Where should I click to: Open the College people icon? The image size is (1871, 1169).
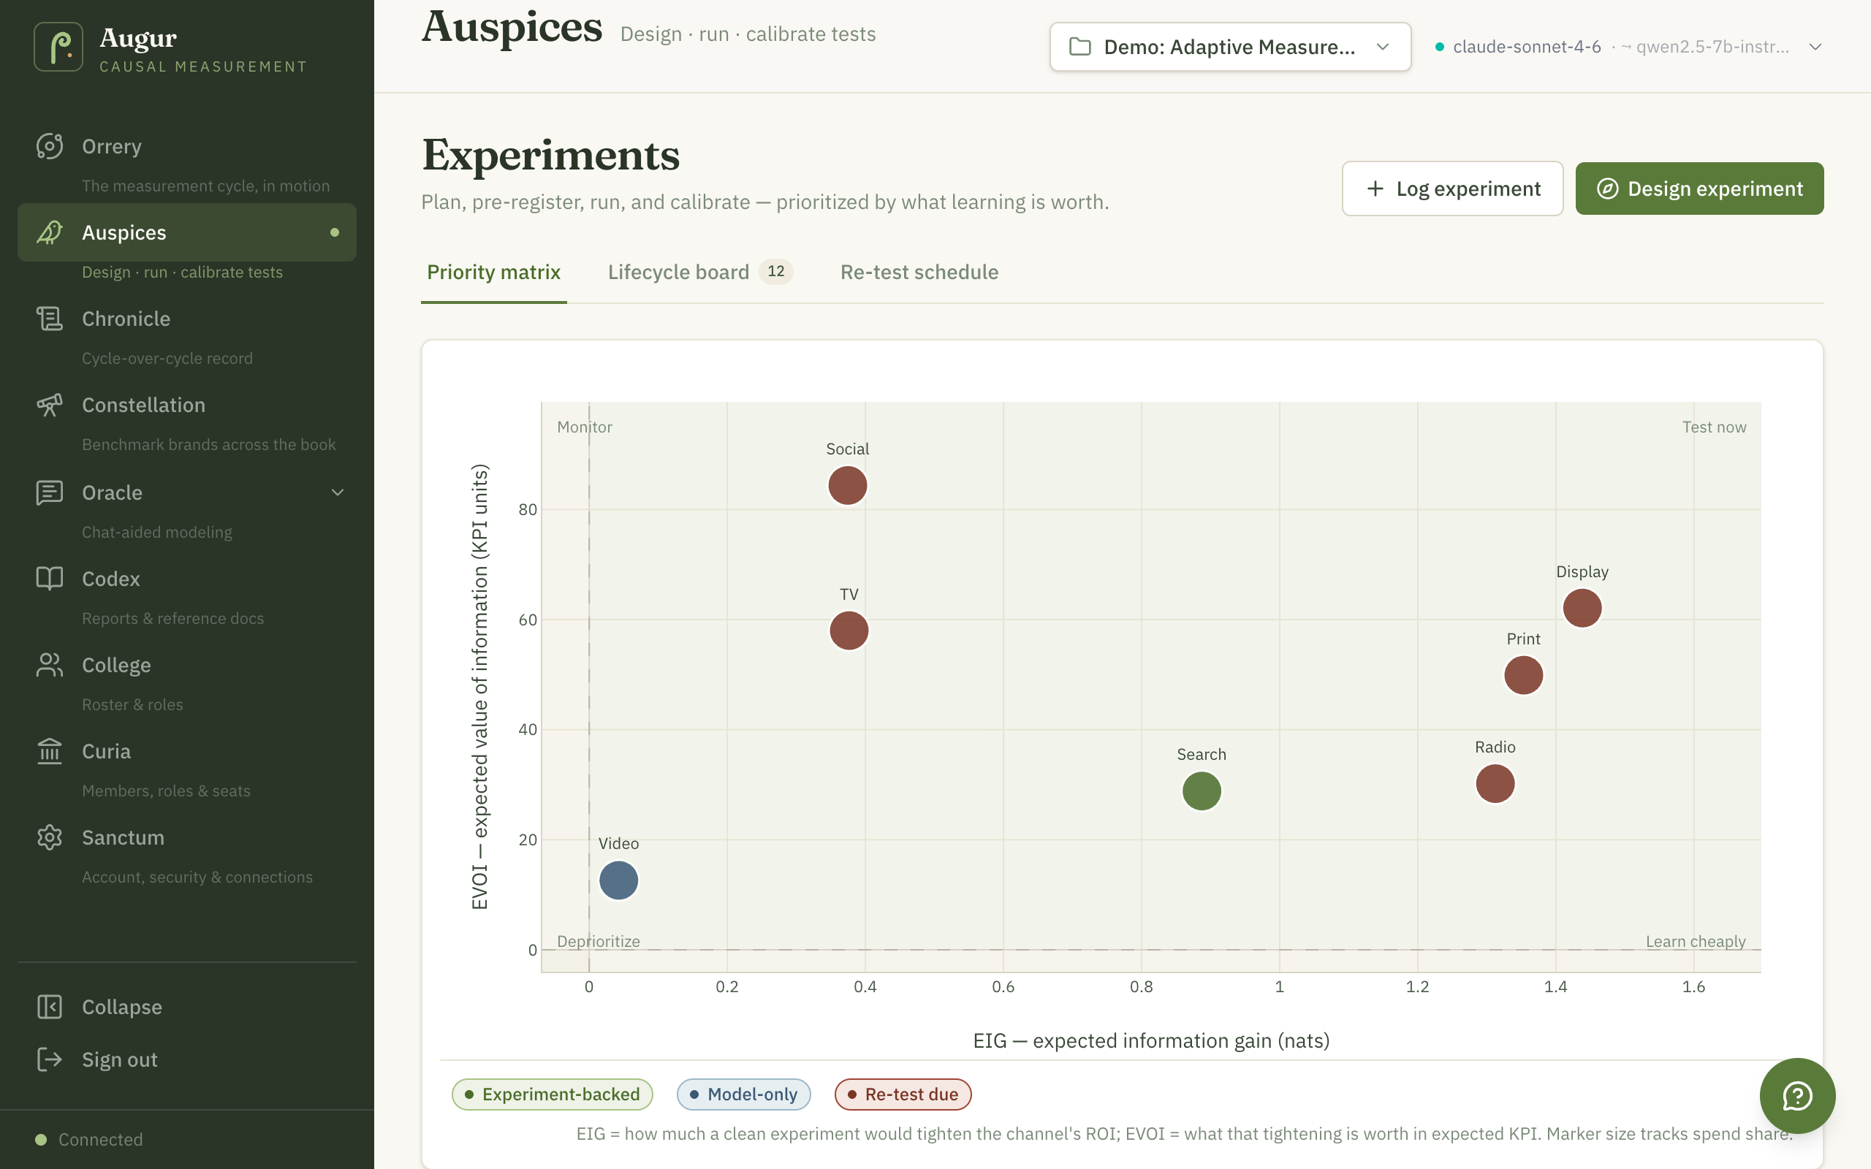(x=50, y=665)
